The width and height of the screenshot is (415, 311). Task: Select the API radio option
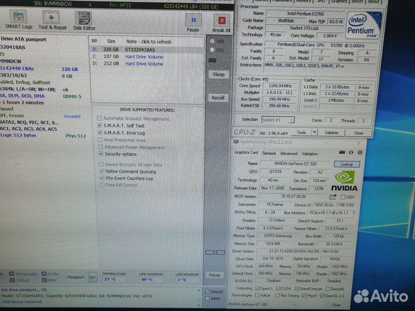(x=212, y=41)
